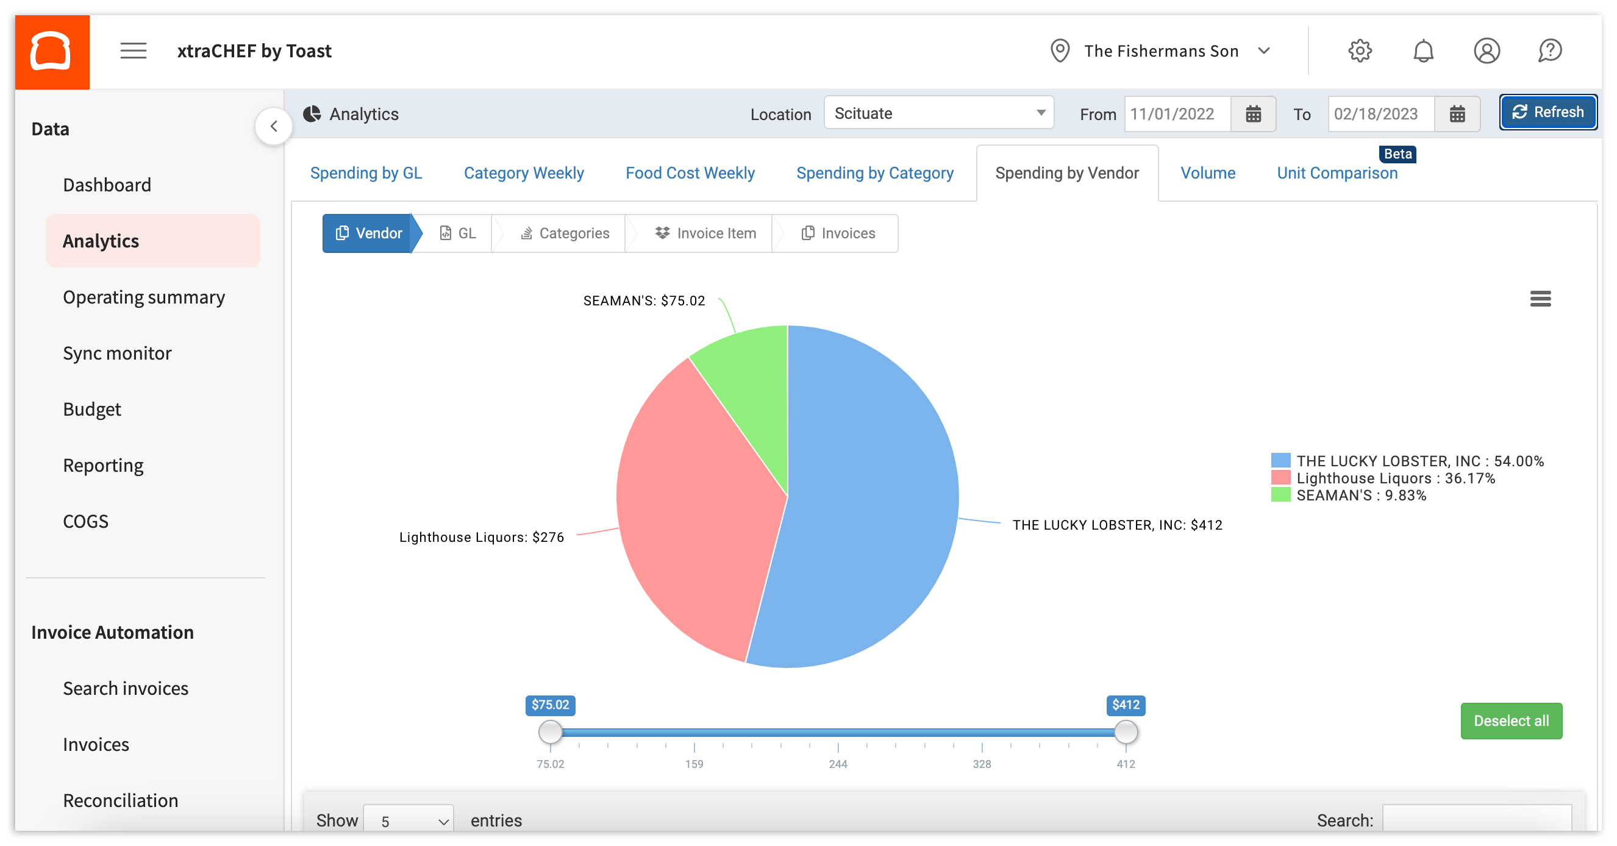This screenshot has width=1617, height=846.
Task: Click the Toast logo in the corner
Action: (52, 51)
